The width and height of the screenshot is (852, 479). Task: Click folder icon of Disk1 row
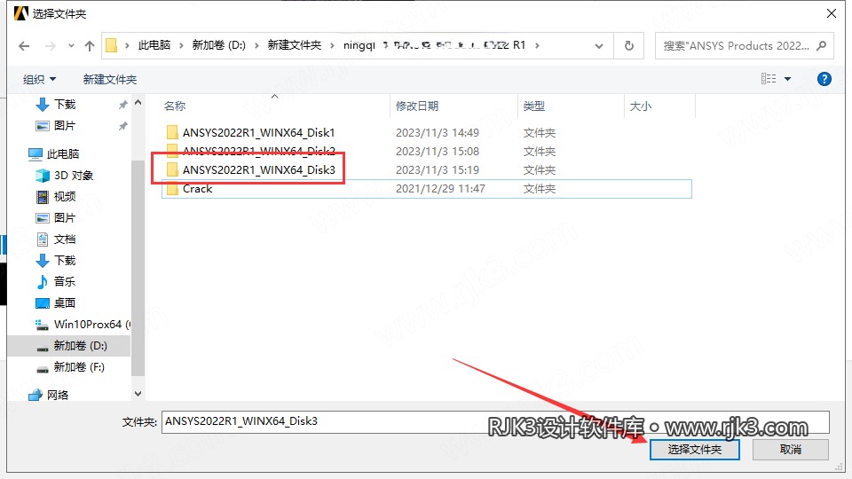tap(172, 132)
